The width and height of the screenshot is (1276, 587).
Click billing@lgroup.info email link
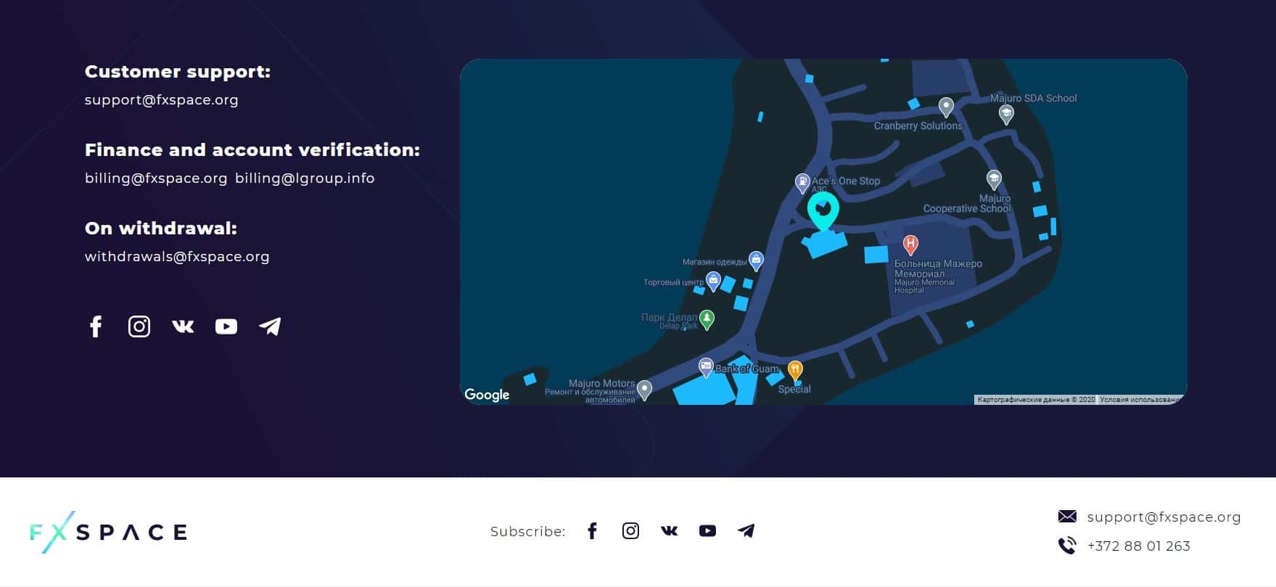tap(305, 178)
